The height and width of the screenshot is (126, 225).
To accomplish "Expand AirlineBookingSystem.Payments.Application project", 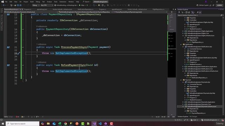I will point(183,102).
